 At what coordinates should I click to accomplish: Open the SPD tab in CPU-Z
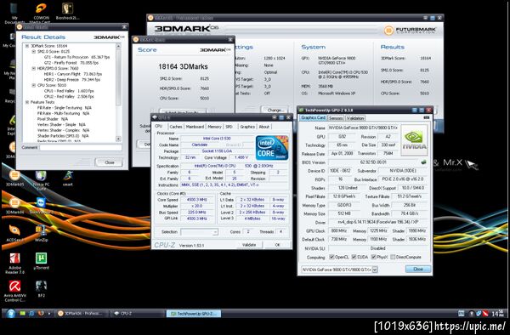pyautogui.click(x=229, y=127)
